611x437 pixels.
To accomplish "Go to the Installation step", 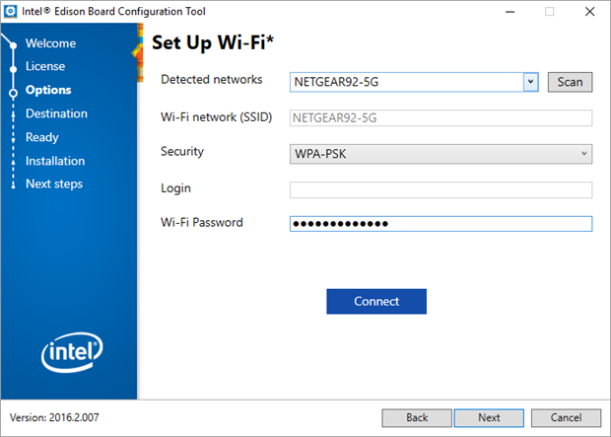I will [55, 161].
